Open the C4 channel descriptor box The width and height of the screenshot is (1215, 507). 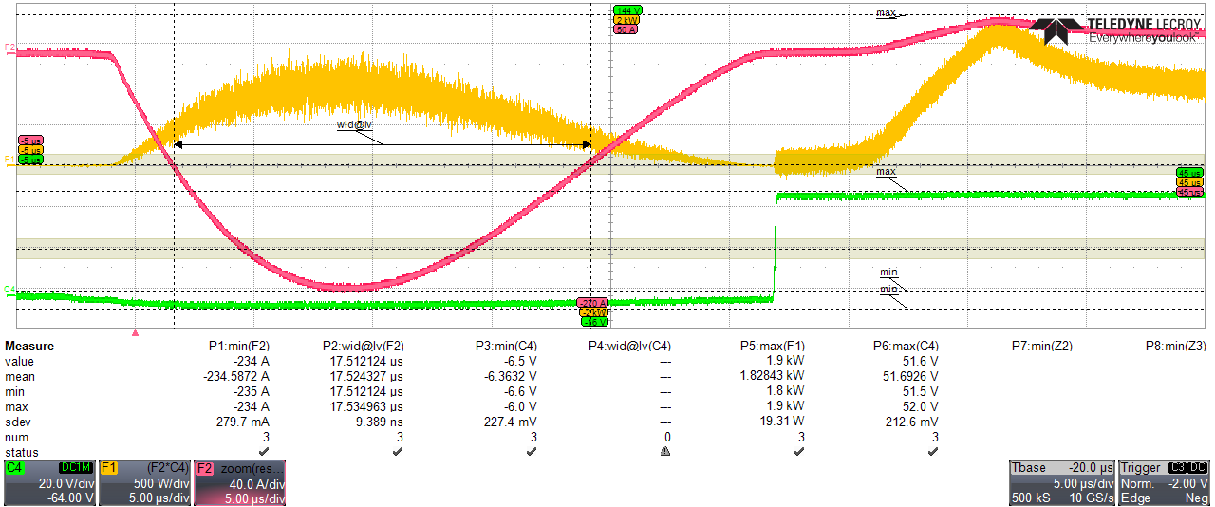pyautogui.click(x=49, y=483)
